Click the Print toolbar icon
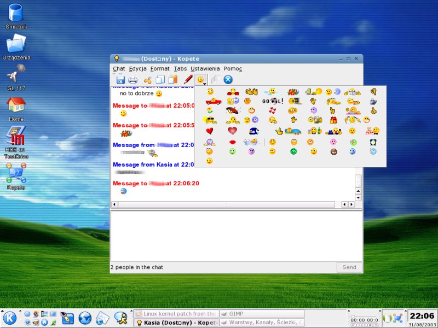 [132, 80]
